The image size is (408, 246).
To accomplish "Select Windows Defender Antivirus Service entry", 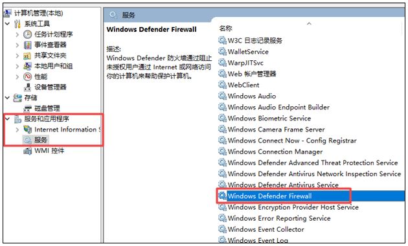I will click(x=283, y=185).
